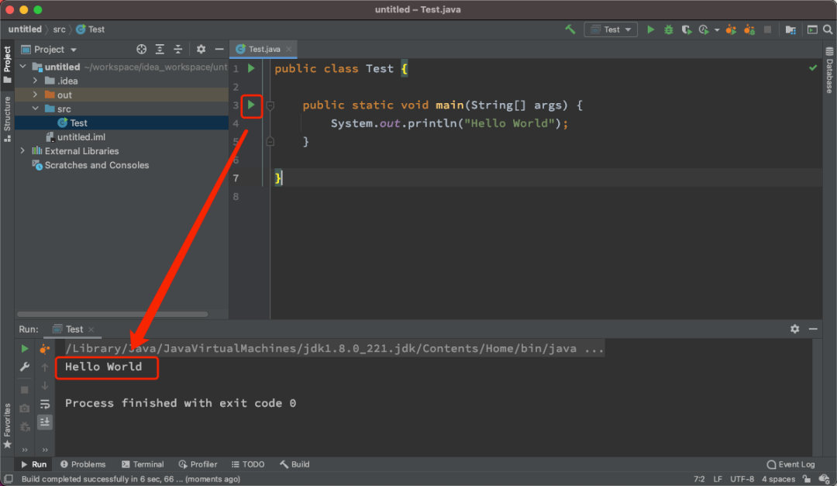837x486 pixels.
Task: Close the Test.java editor tab
Action: tap(289, 49)
